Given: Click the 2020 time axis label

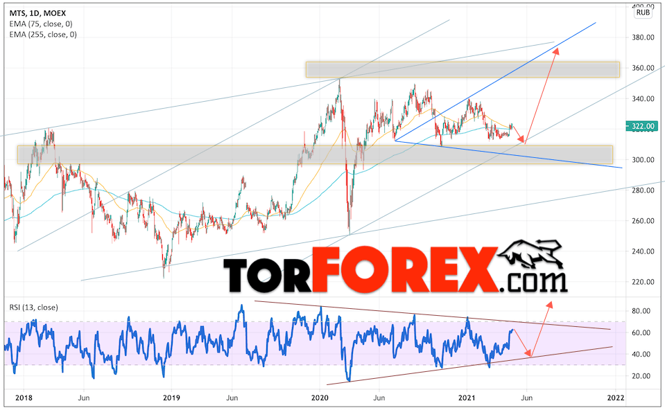Looking at the screenshot, I should [x=320, y=398].
